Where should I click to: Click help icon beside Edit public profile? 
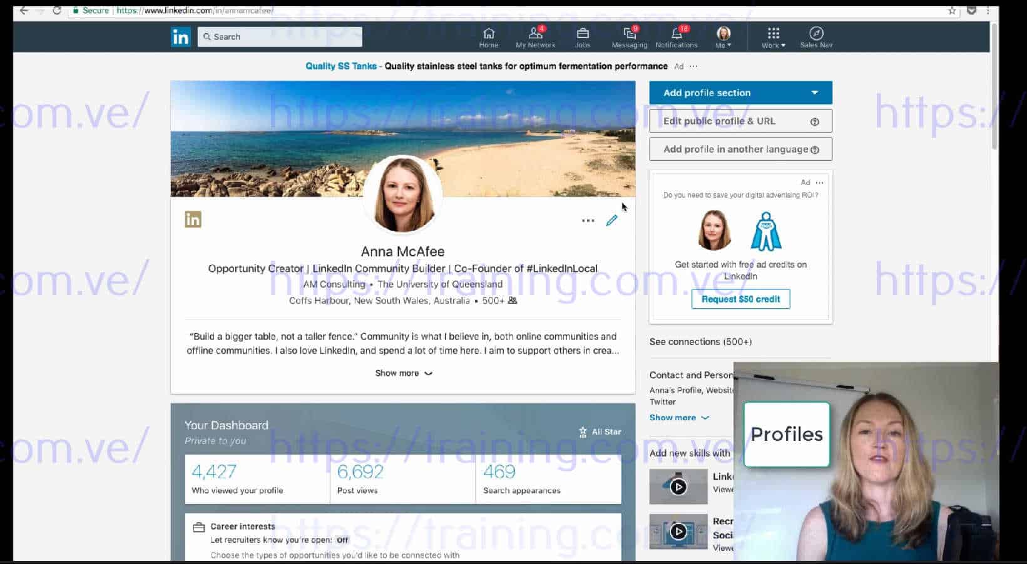coord(814,122)
